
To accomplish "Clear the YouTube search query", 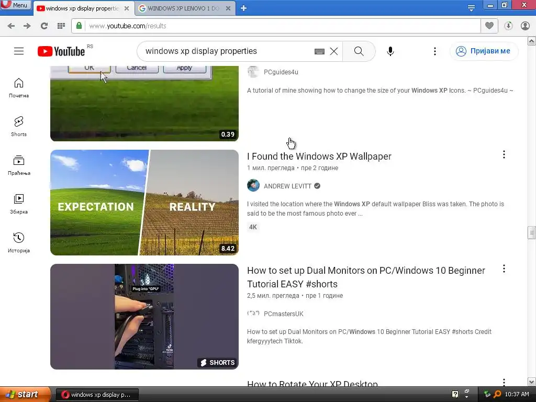I will (x=334, y=51).
